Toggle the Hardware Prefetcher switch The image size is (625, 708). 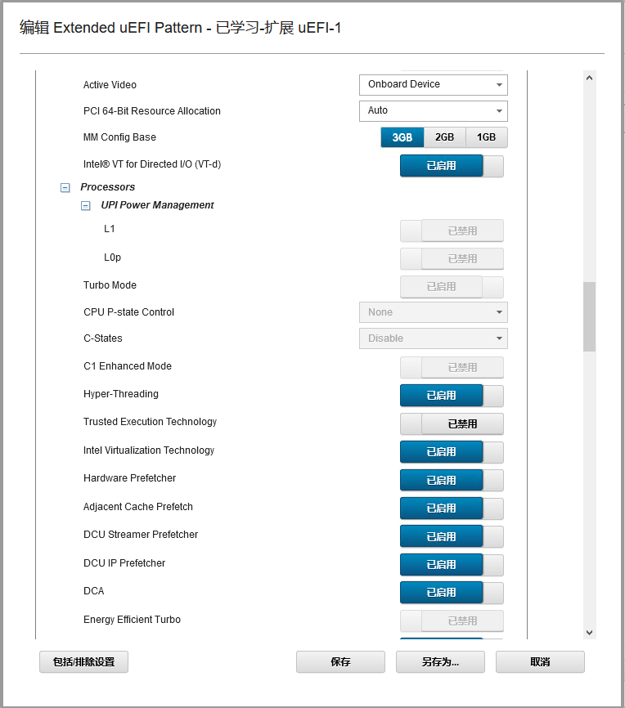[x=452, y=481]
